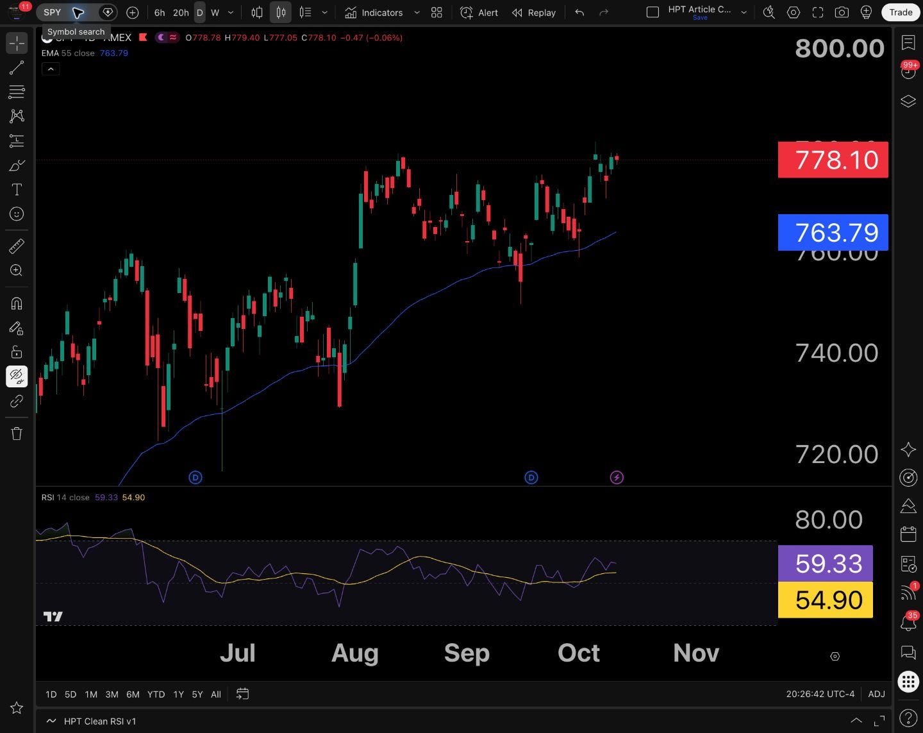
Task: Toggle magnet mode
Action: click(x=17, y=303)
